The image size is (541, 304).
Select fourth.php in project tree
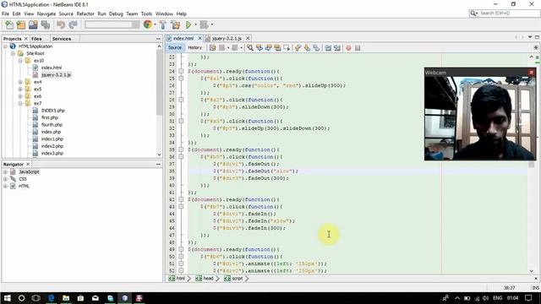coord(52,125)
